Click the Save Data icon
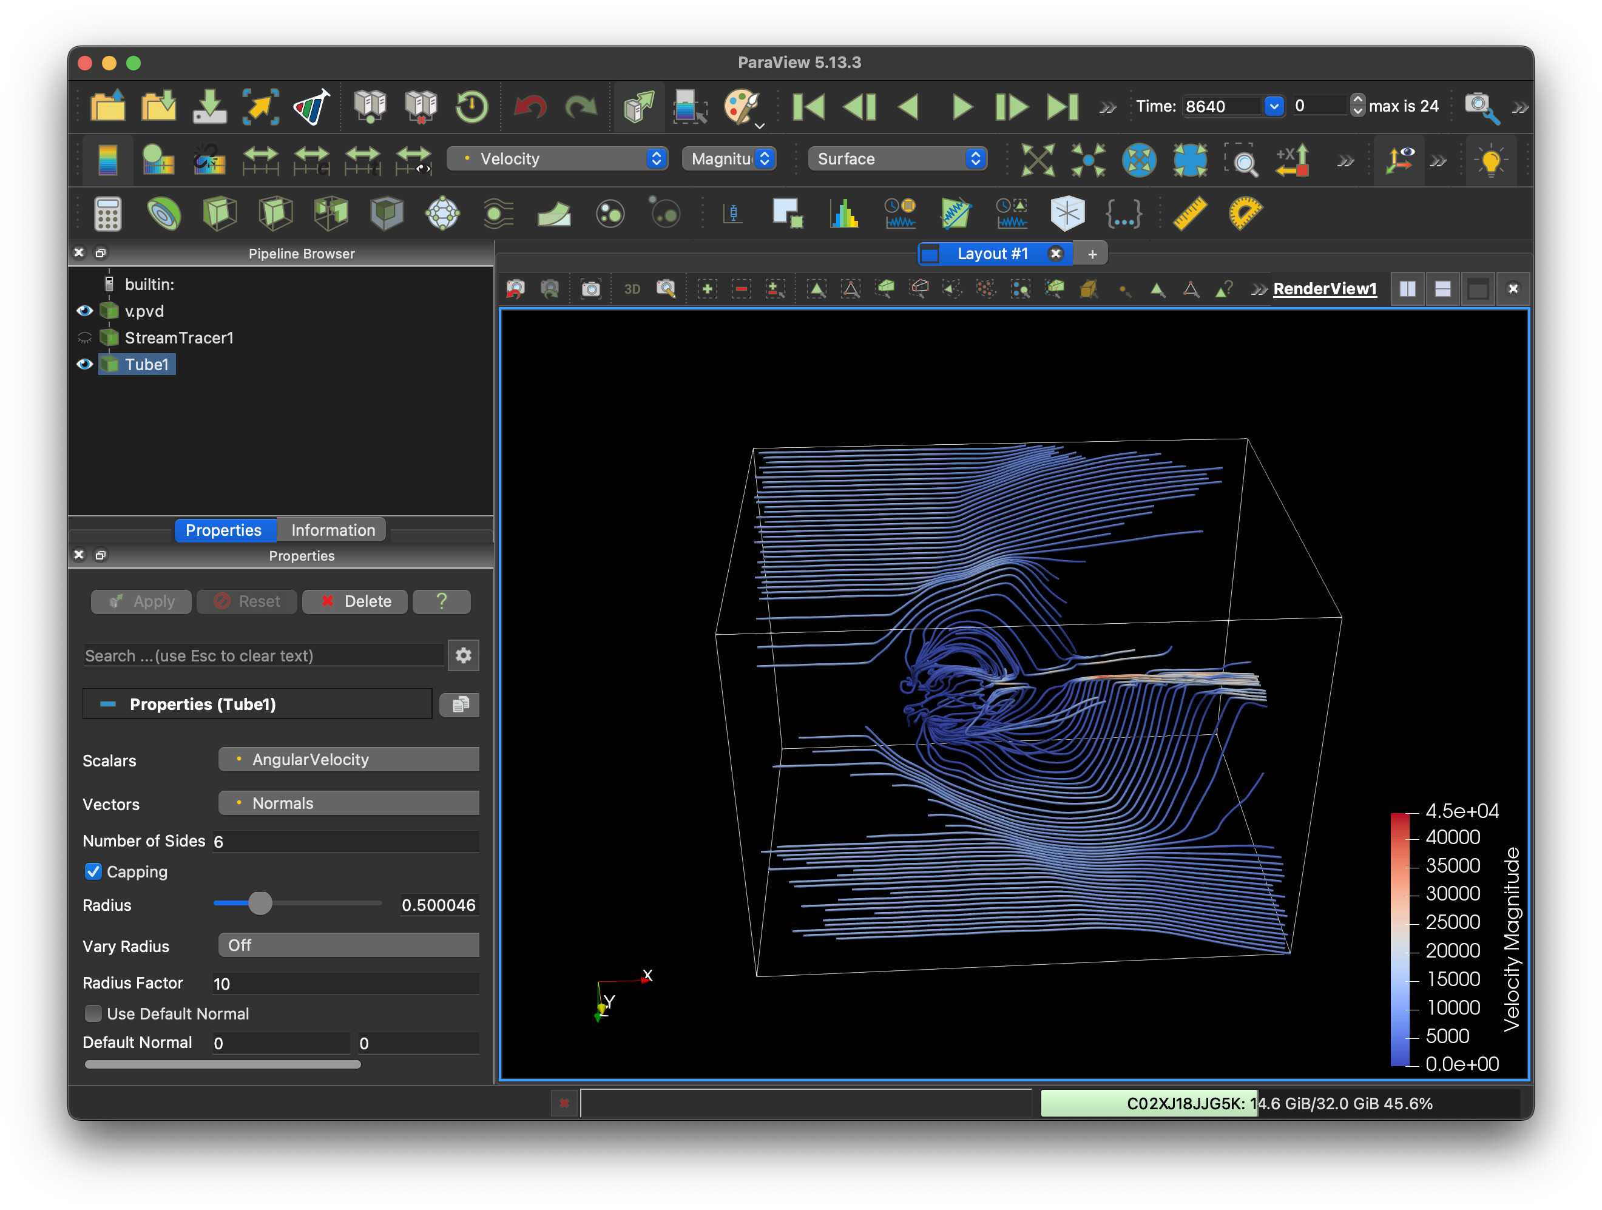This screenshot has width=1602, height=1210. [x=210, y=107]
